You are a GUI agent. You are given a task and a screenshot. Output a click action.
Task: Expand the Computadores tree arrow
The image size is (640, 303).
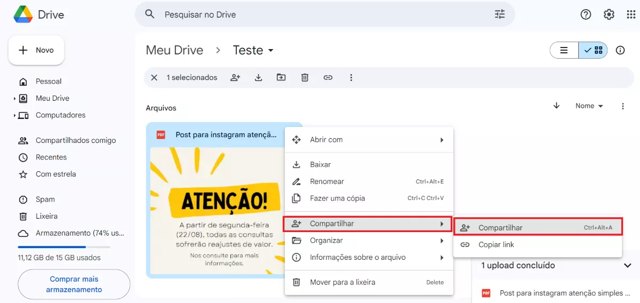click(15, 115)
